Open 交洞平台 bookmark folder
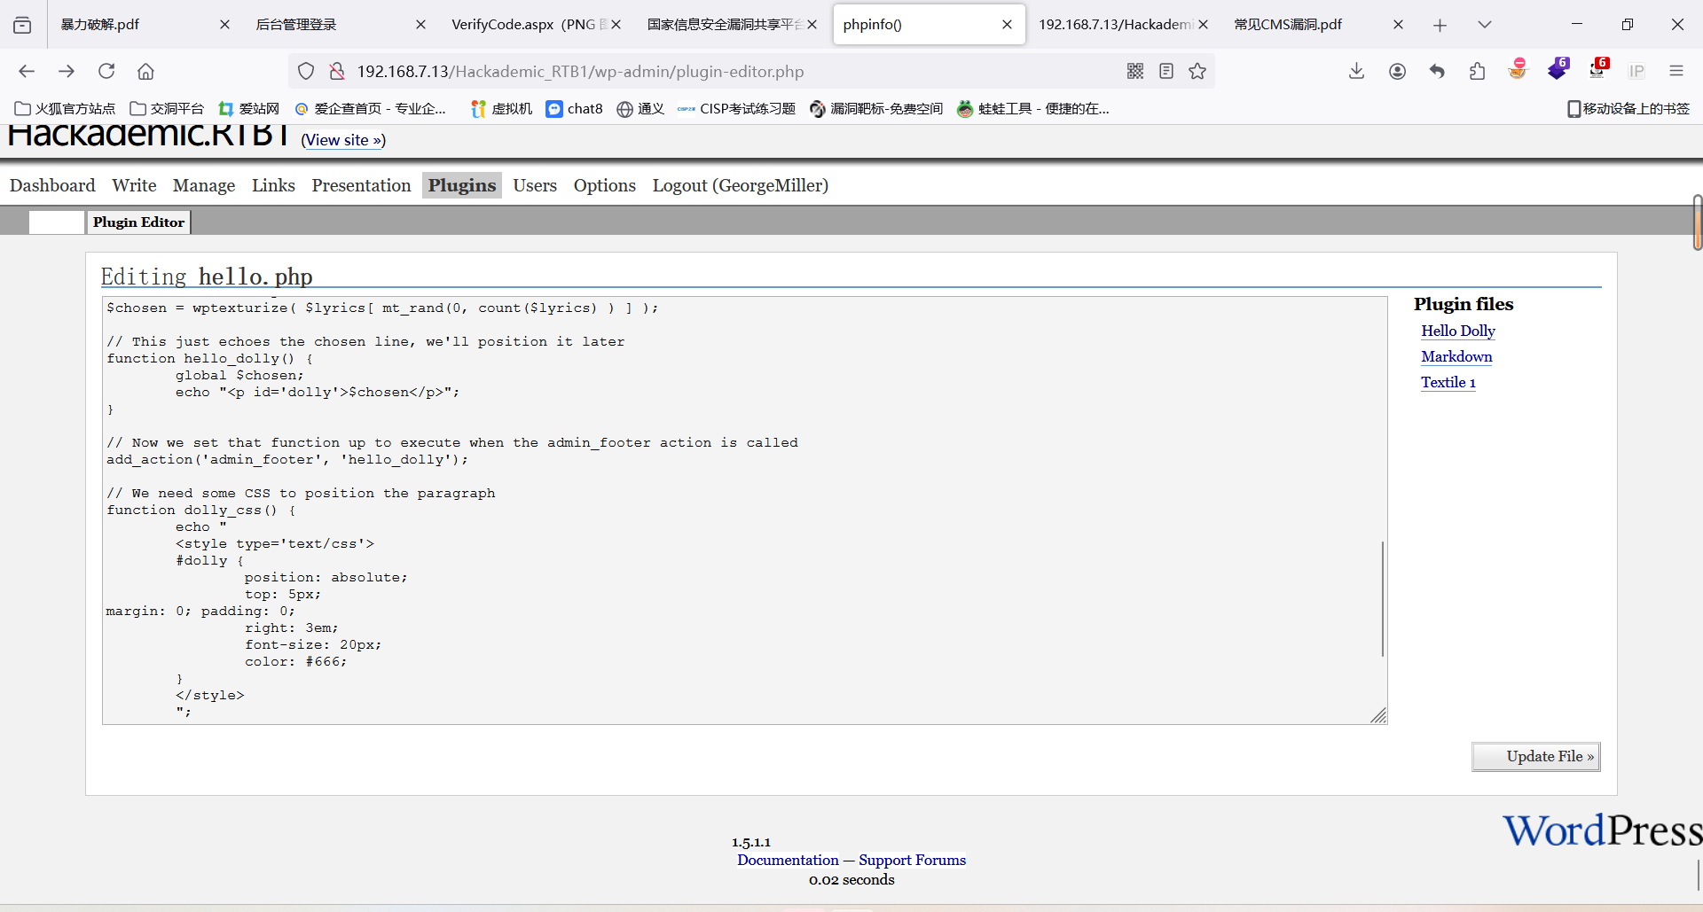The image size is (1703, 912). click(167, 108)
